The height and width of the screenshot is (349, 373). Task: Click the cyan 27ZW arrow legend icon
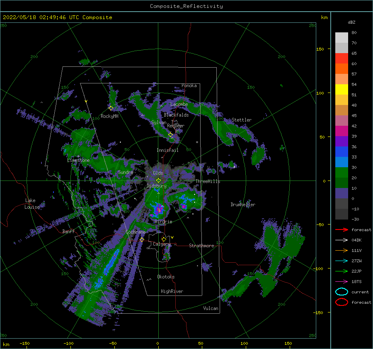pos(342,261)
